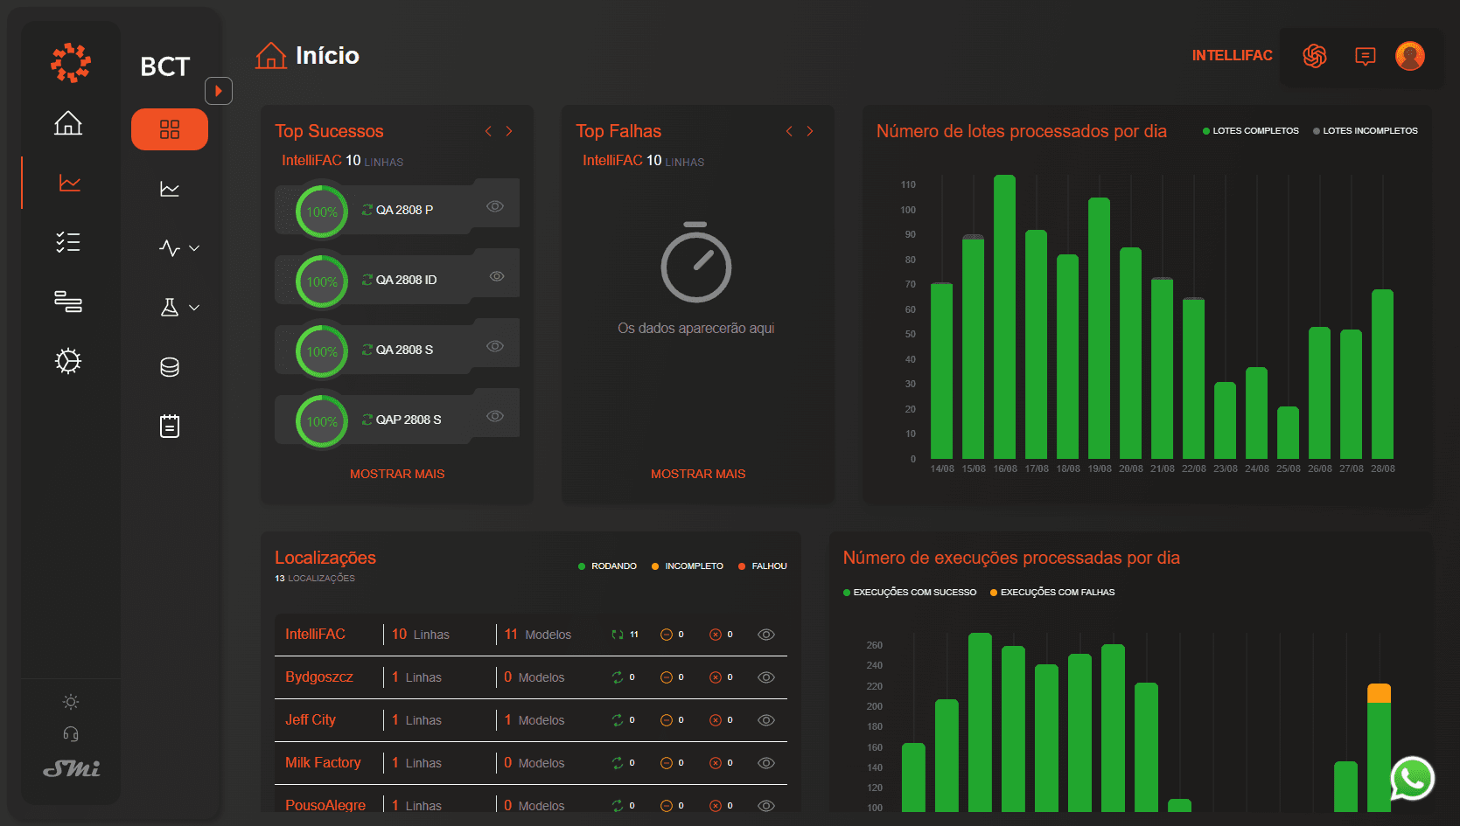Viewport: 1460px width, 826px height.
Task: Click eye icon on IntelliFAC location row
Action: click(x=765, y=635)
